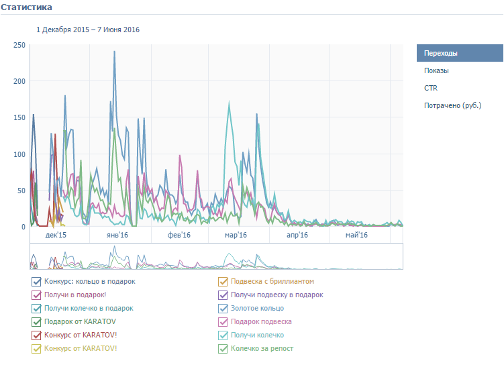Hide the 'Подарок подвеска' series
The image size is (504, 367).
click(x=223, y=322)
